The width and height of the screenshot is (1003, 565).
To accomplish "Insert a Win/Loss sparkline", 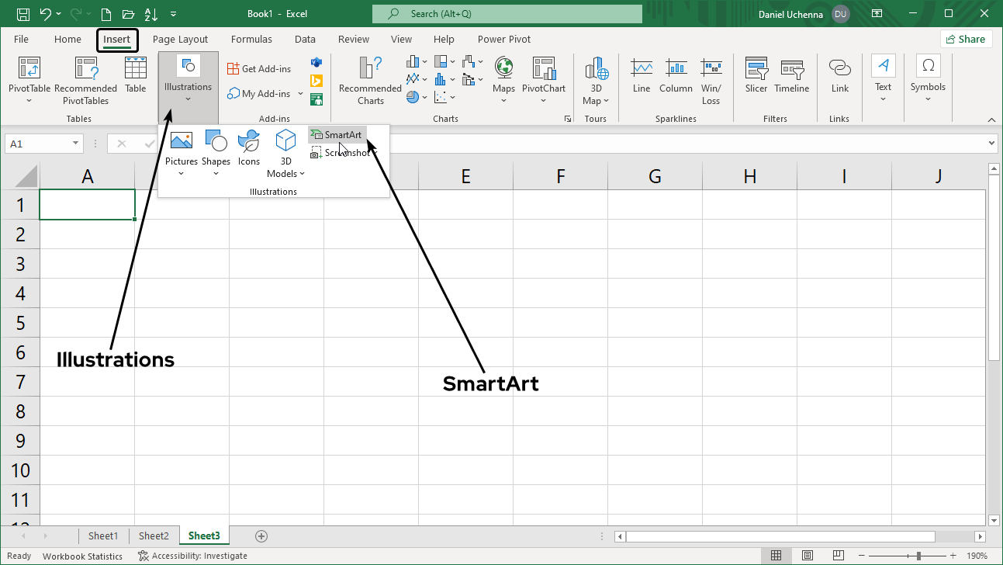I will 711,80.
